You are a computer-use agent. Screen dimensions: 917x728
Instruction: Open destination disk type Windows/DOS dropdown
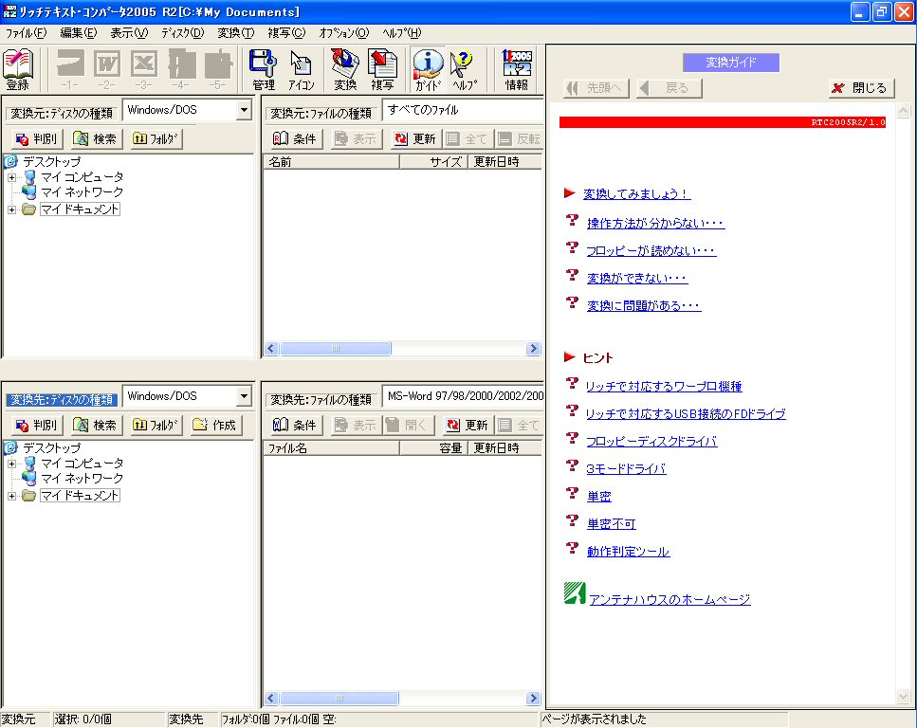pyautogui.click(x=244, y=396)
